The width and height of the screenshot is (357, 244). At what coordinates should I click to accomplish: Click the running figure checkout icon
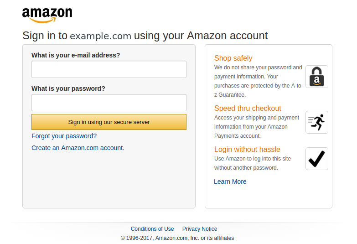(x=317, y=122)
